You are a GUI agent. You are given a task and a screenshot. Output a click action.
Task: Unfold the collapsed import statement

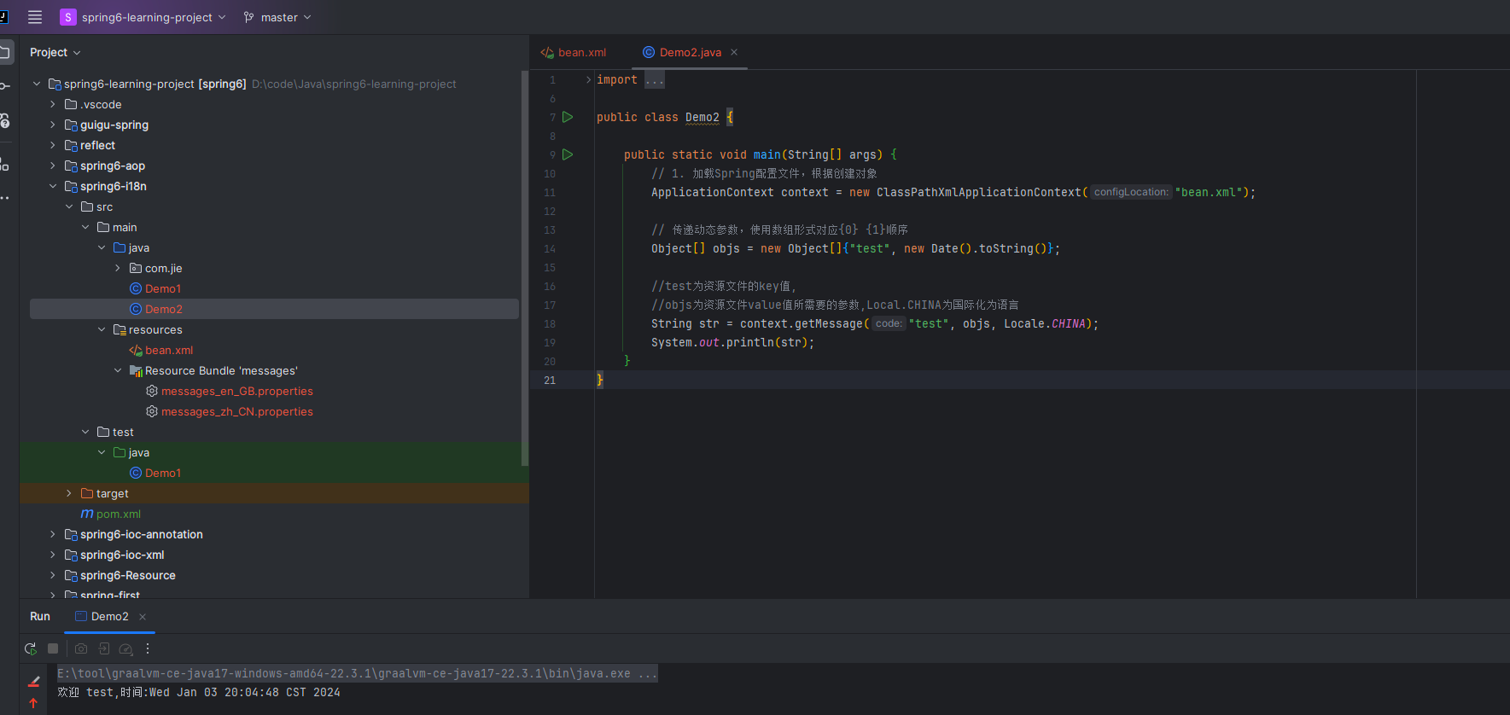coord(588,79)
